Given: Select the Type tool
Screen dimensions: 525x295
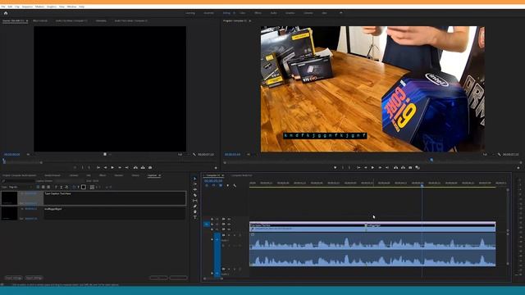Looking at the screenshot, I should pos(195,217).
